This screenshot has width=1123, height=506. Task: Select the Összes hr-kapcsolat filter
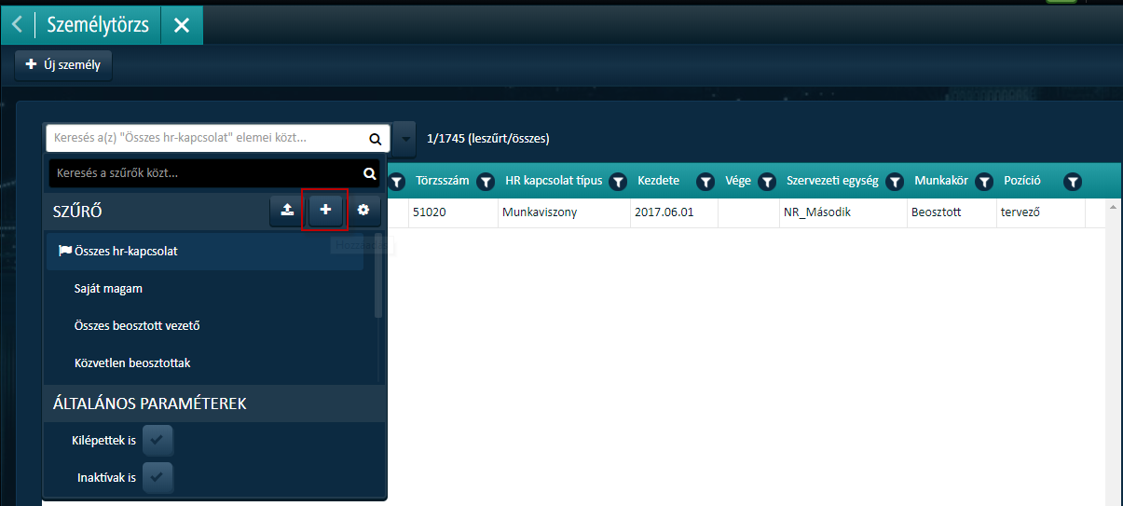point(205,252)
